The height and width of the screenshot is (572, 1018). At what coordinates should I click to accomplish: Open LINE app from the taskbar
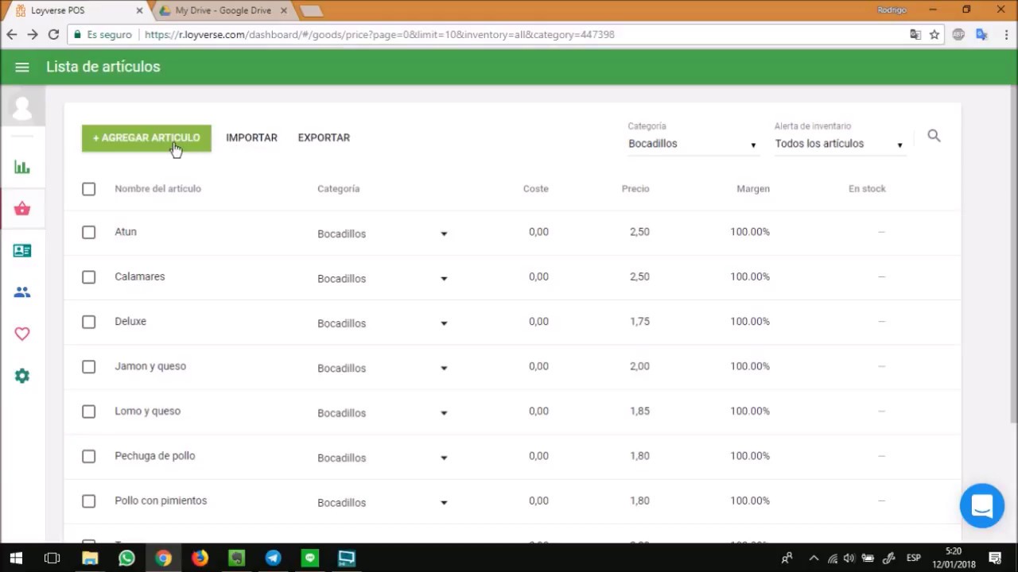[310, 558]
